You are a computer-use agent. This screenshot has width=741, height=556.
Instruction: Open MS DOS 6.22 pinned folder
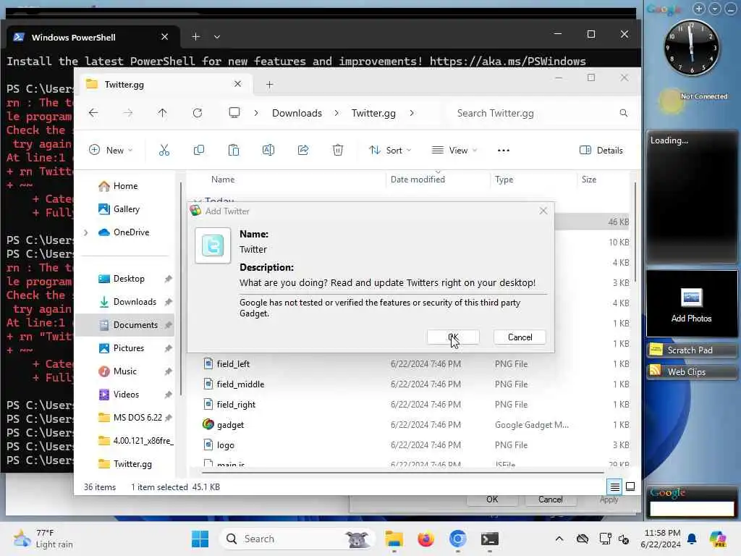137,418
